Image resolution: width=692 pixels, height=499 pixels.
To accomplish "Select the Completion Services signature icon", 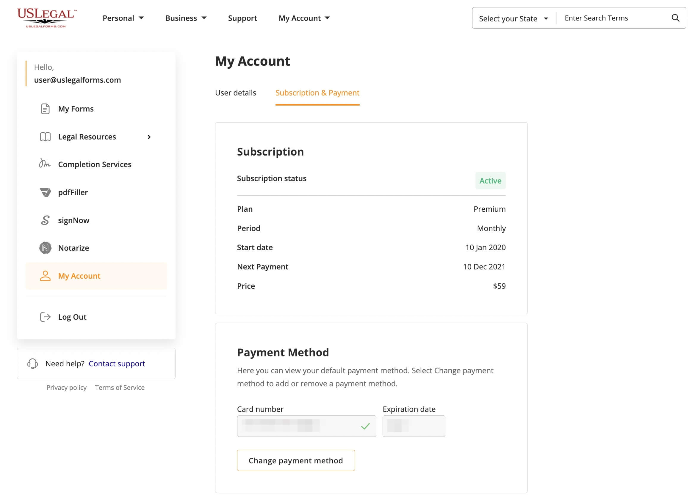I will click(x=45, y=164).
